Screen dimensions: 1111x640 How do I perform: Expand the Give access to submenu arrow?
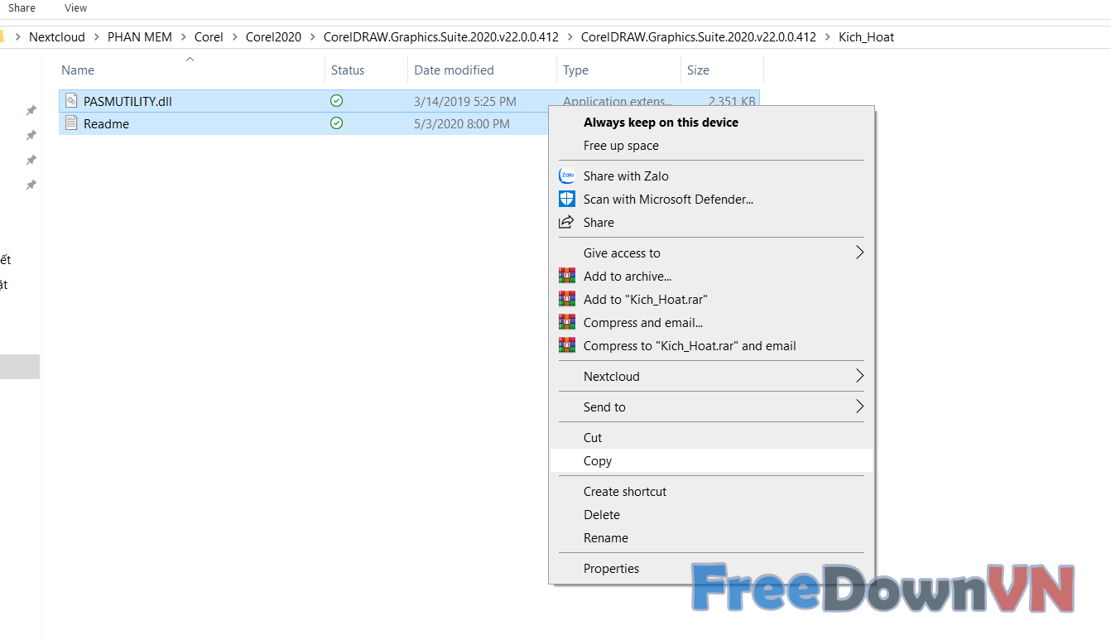coord(858,253)
